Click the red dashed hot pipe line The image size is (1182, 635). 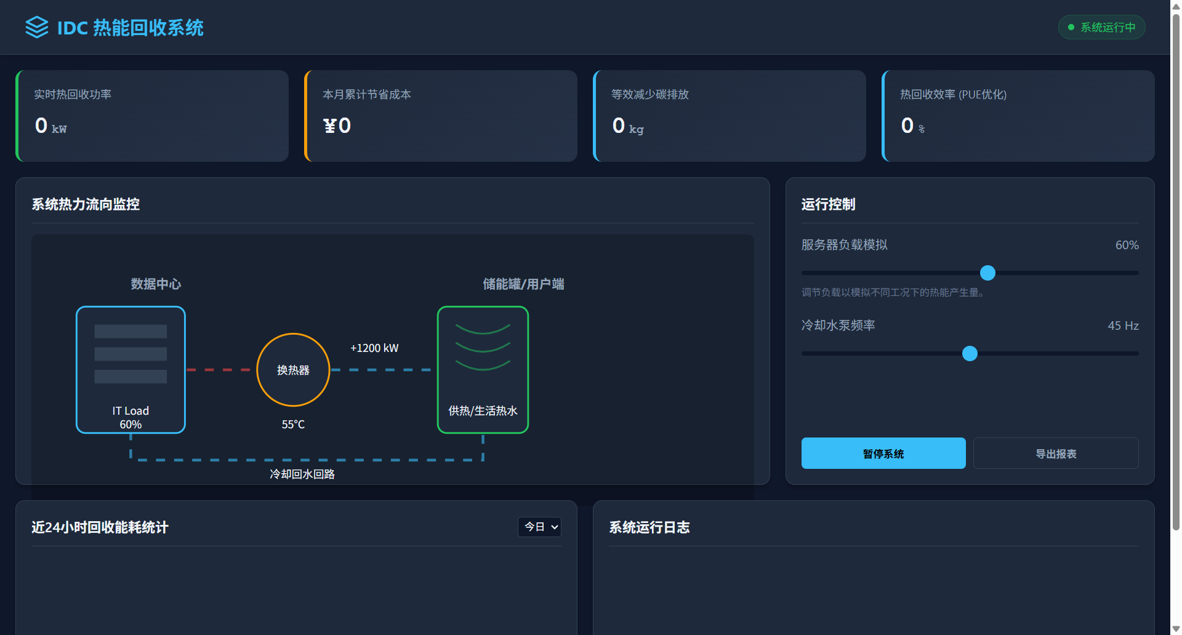pos(219,370)
